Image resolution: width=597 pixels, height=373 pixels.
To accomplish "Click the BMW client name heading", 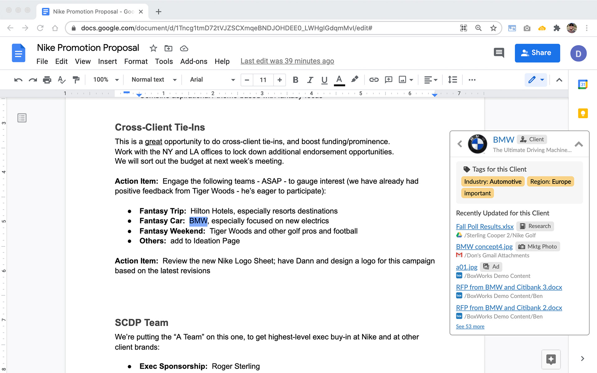I will [503, 139].
